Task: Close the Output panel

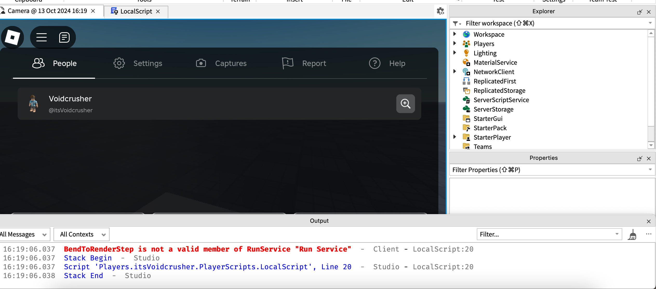Action: click(x=649, y=221)
